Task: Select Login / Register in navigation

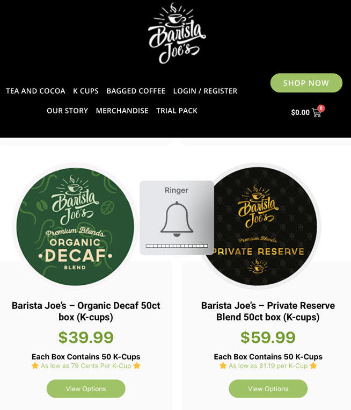Action: (x=205, y=91)
